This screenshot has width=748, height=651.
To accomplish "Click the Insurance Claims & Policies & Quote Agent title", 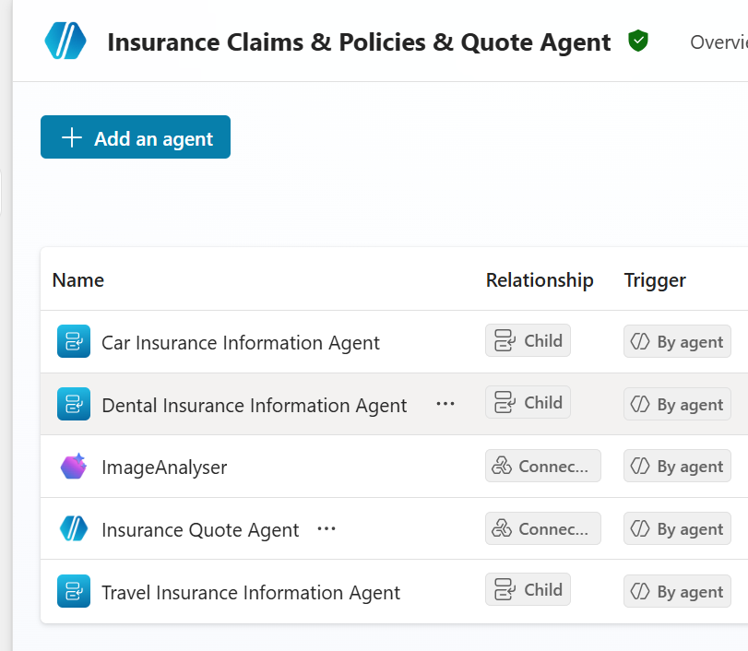I will coord(359,42).
